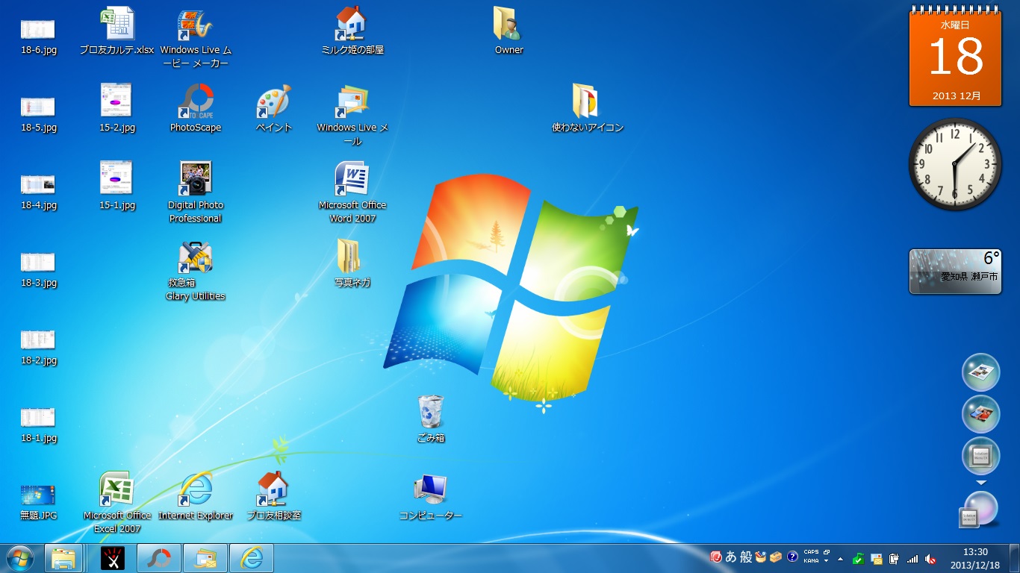Toggle KANA lock indicator in the language bar

click(811, 561)
